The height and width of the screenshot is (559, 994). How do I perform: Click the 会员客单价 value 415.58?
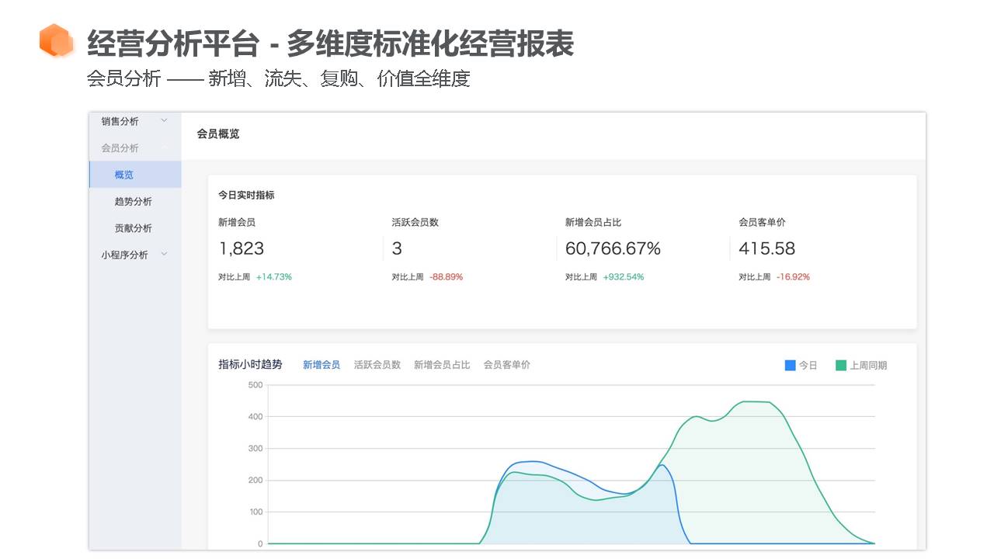click(x=767, y=248)
